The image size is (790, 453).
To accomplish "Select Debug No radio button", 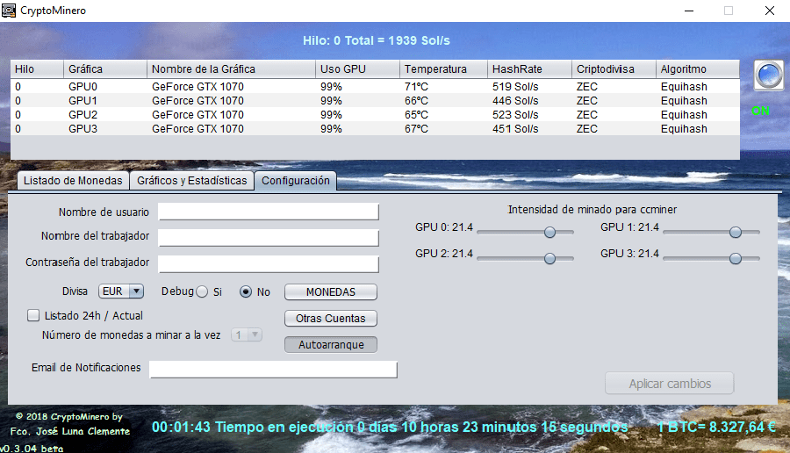I will click(246, 291).
